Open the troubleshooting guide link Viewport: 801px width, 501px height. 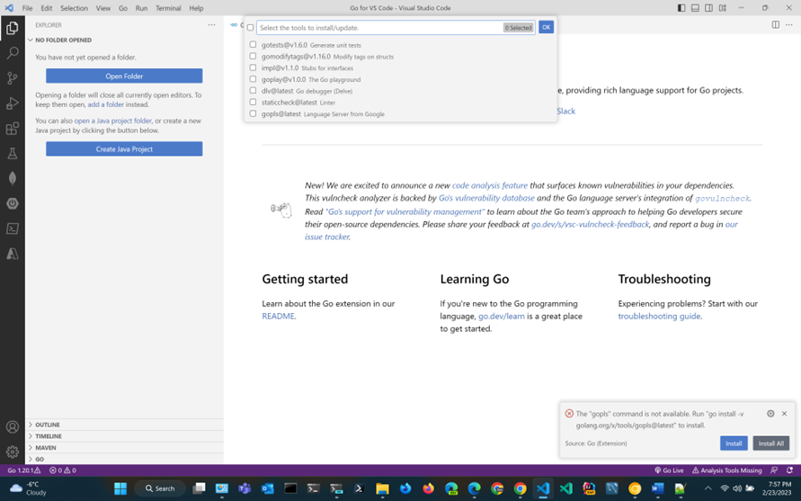pos(659,316)
